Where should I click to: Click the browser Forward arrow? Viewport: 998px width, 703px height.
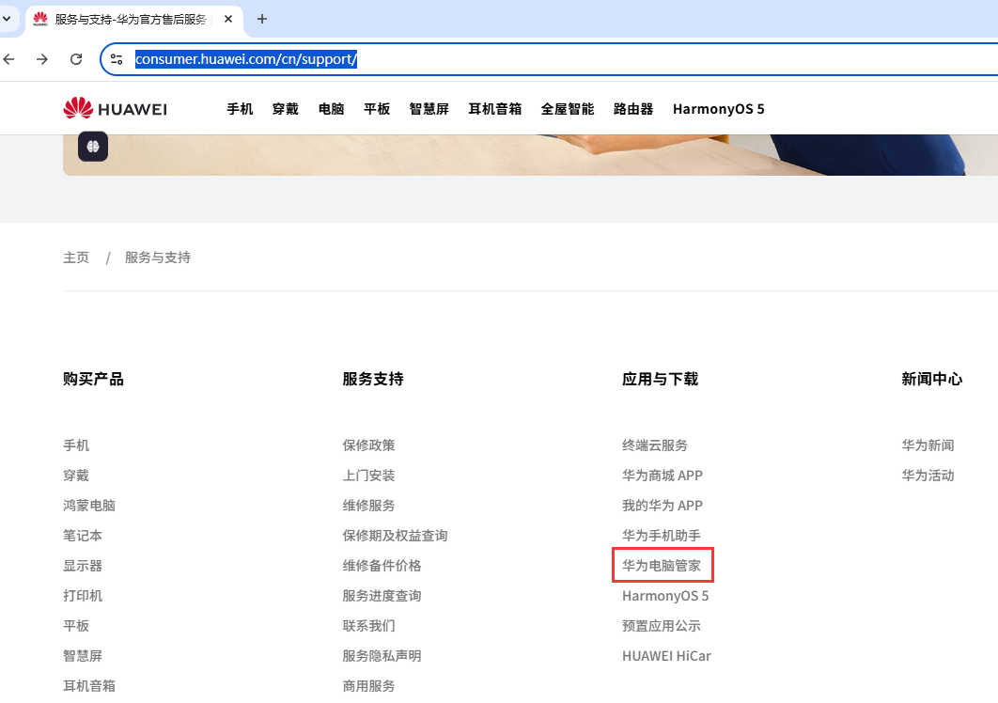[42, 59]
